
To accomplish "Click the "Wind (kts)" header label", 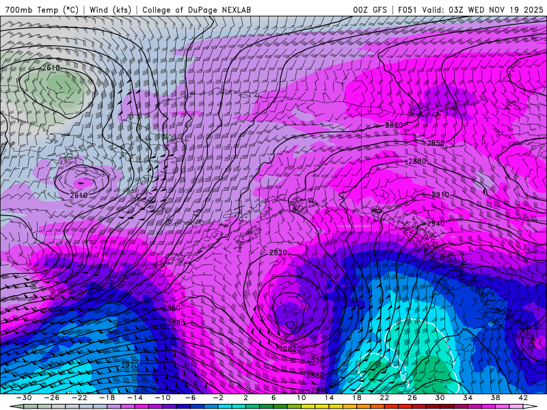I will coord(110,10).
